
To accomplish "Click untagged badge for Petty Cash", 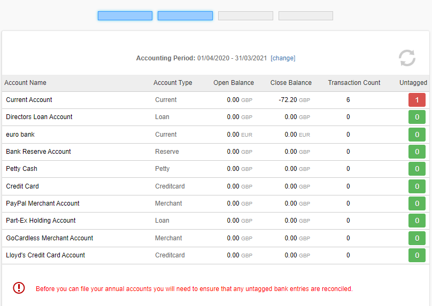I will [x=416, y=169].
